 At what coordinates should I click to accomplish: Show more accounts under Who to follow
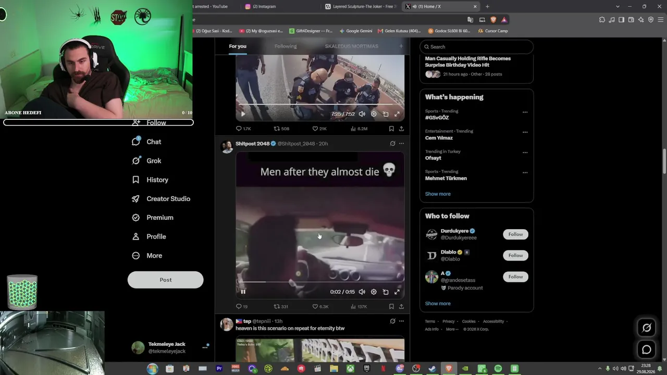pyautogui.click(x=438, y=304)
